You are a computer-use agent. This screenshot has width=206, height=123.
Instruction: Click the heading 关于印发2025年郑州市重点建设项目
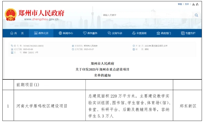102,69
